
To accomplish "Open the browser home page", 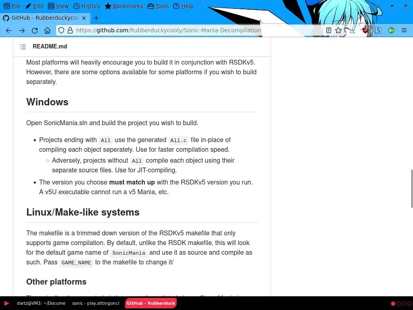I will pyautogui.click(x=47, y=31).
